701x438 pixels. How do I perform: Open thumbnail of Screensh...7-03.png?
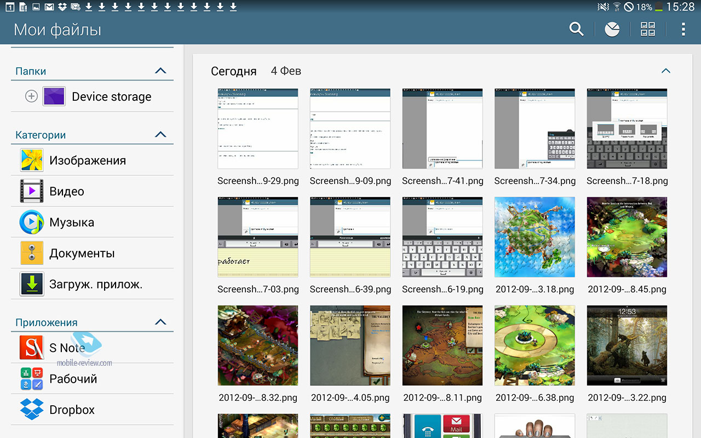coord(258,237)
